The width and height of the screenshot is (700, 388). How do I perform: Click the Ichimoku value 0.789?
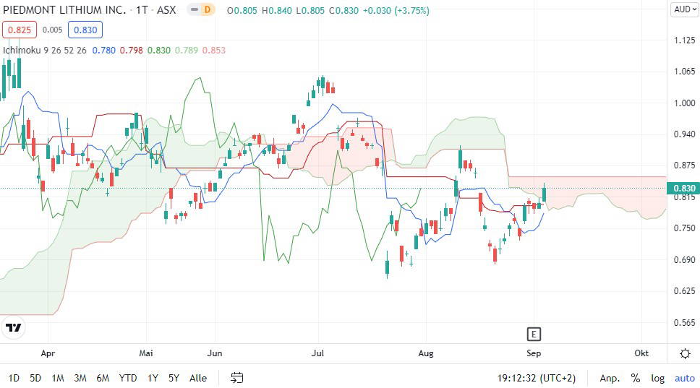(186, 51)
